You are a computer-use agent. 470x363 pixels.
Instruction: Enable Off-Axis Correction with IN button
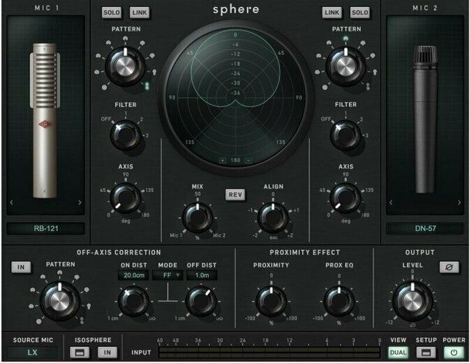point(20,267)
